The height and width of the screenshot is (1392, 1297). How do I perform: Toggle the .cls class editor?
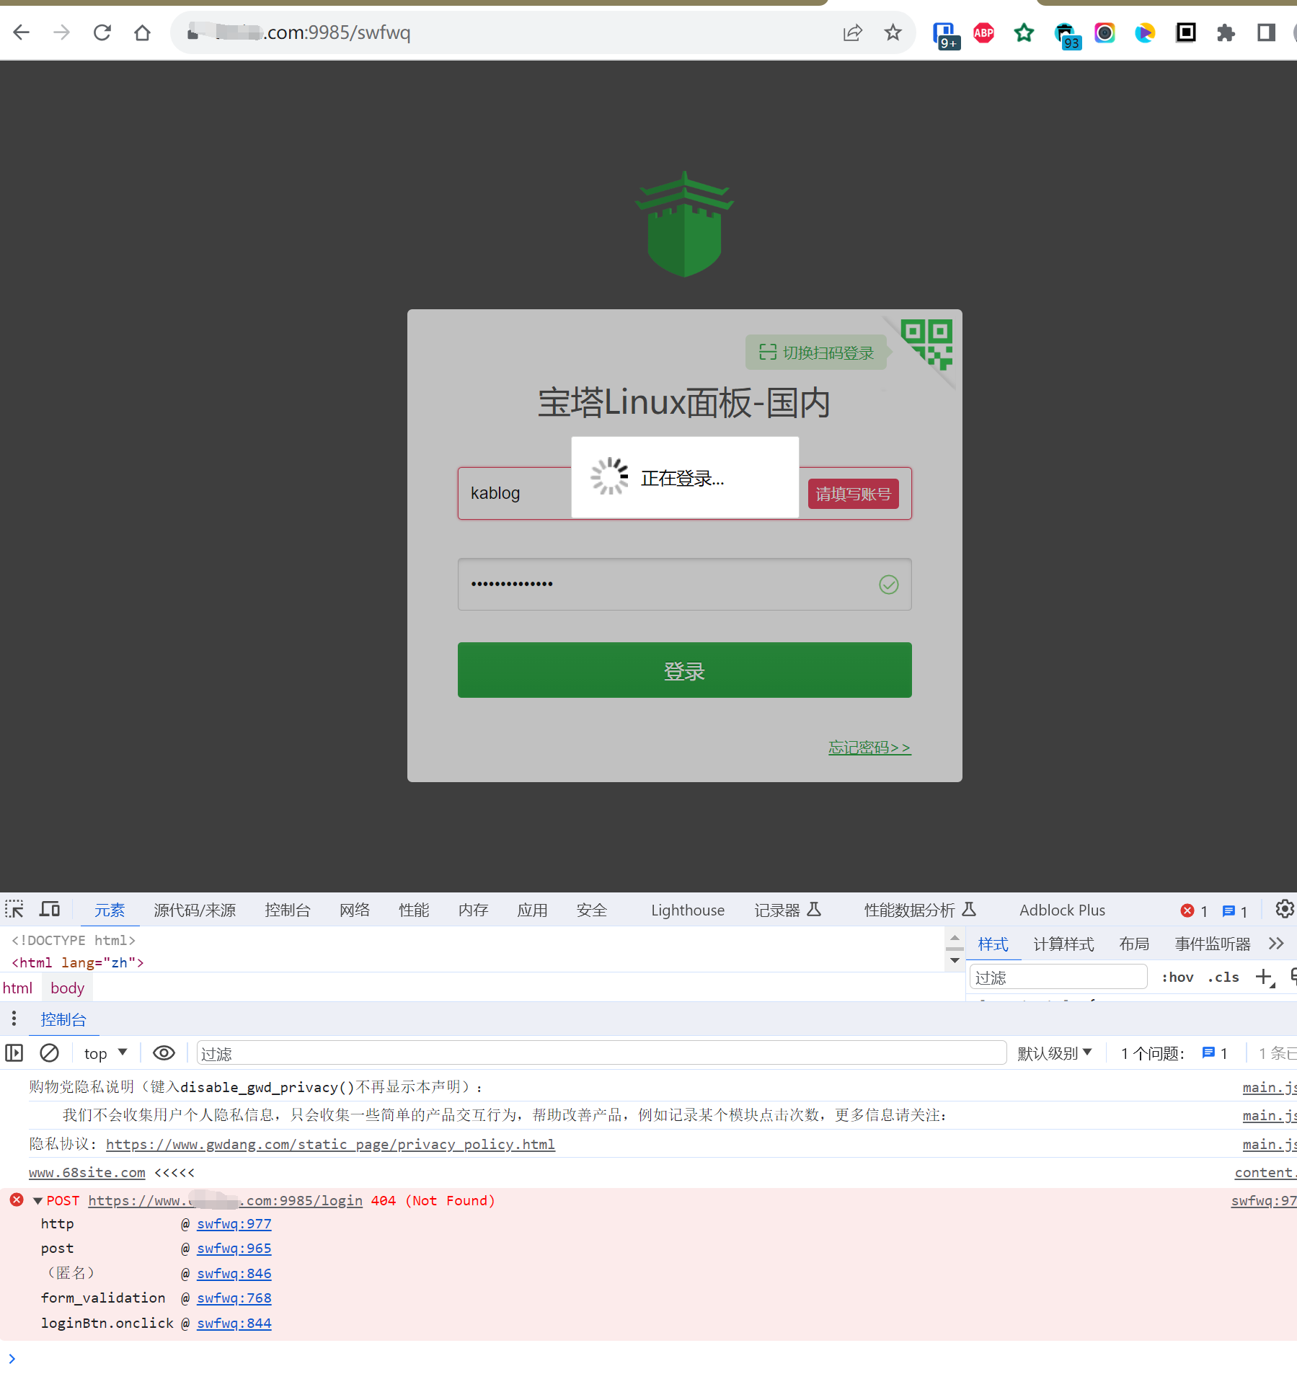(x=1223, y=977)
